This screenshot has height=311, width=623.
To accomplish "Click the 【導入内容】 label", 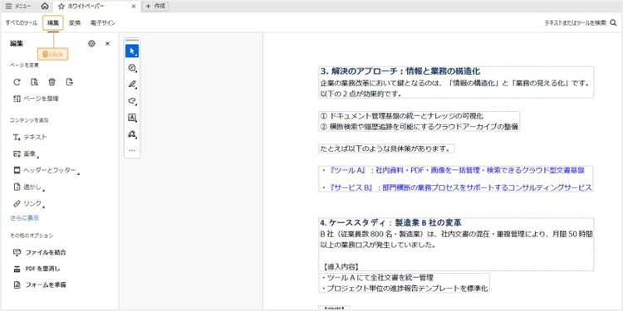I will point(341,266).
